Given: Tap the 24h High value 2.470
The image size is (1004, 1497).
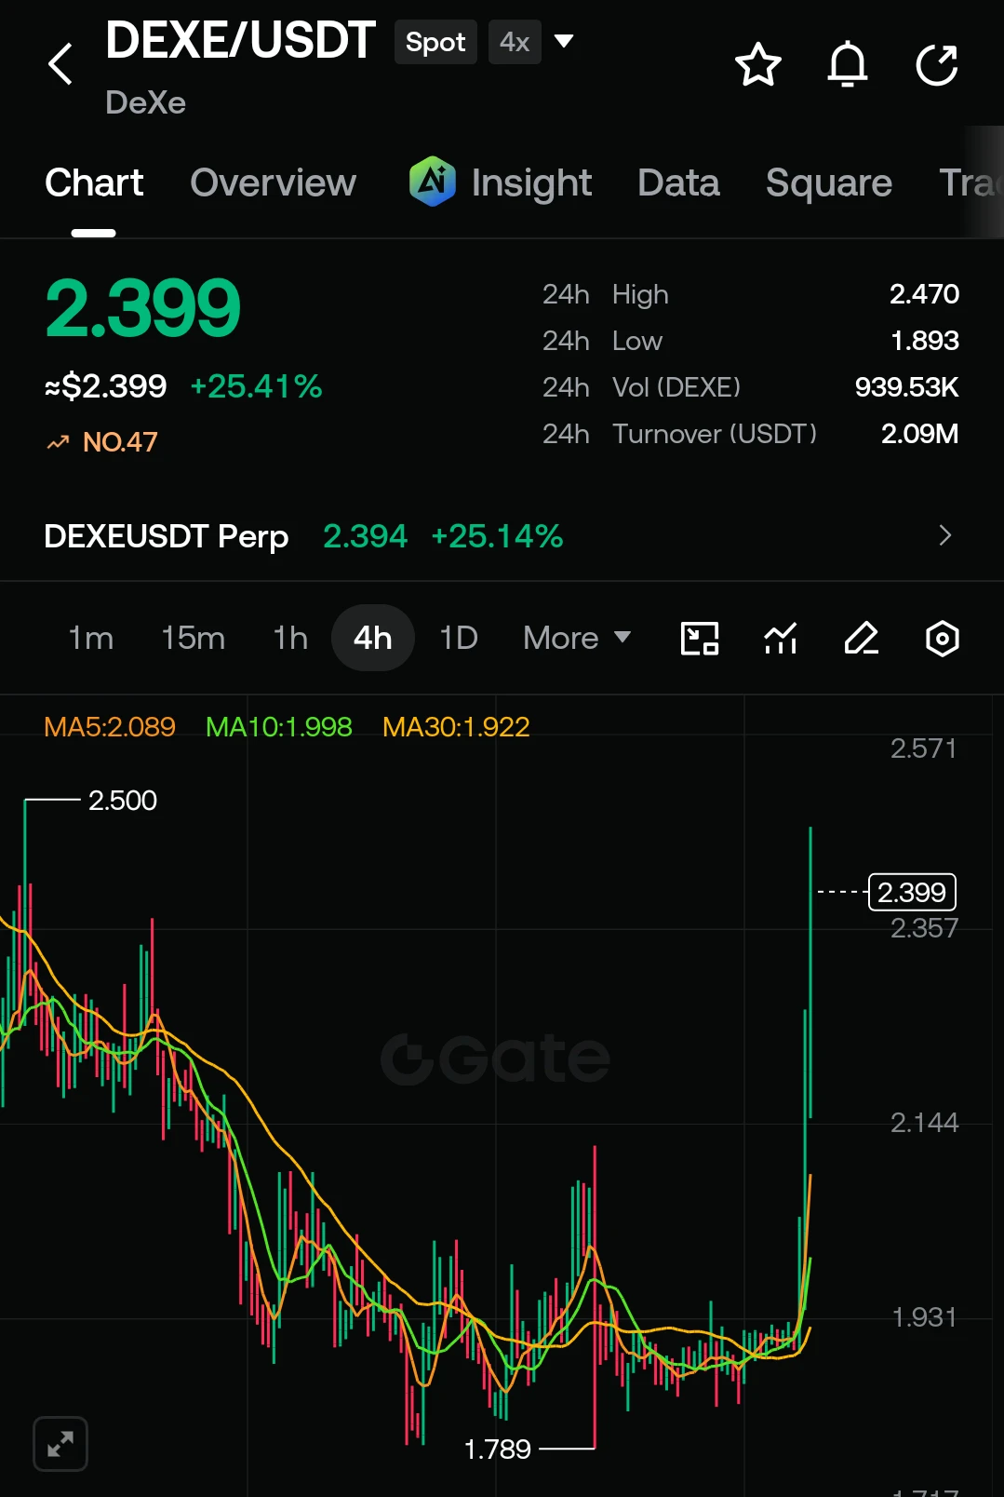Looking at the screenshot, I should (x=924, y=294).
